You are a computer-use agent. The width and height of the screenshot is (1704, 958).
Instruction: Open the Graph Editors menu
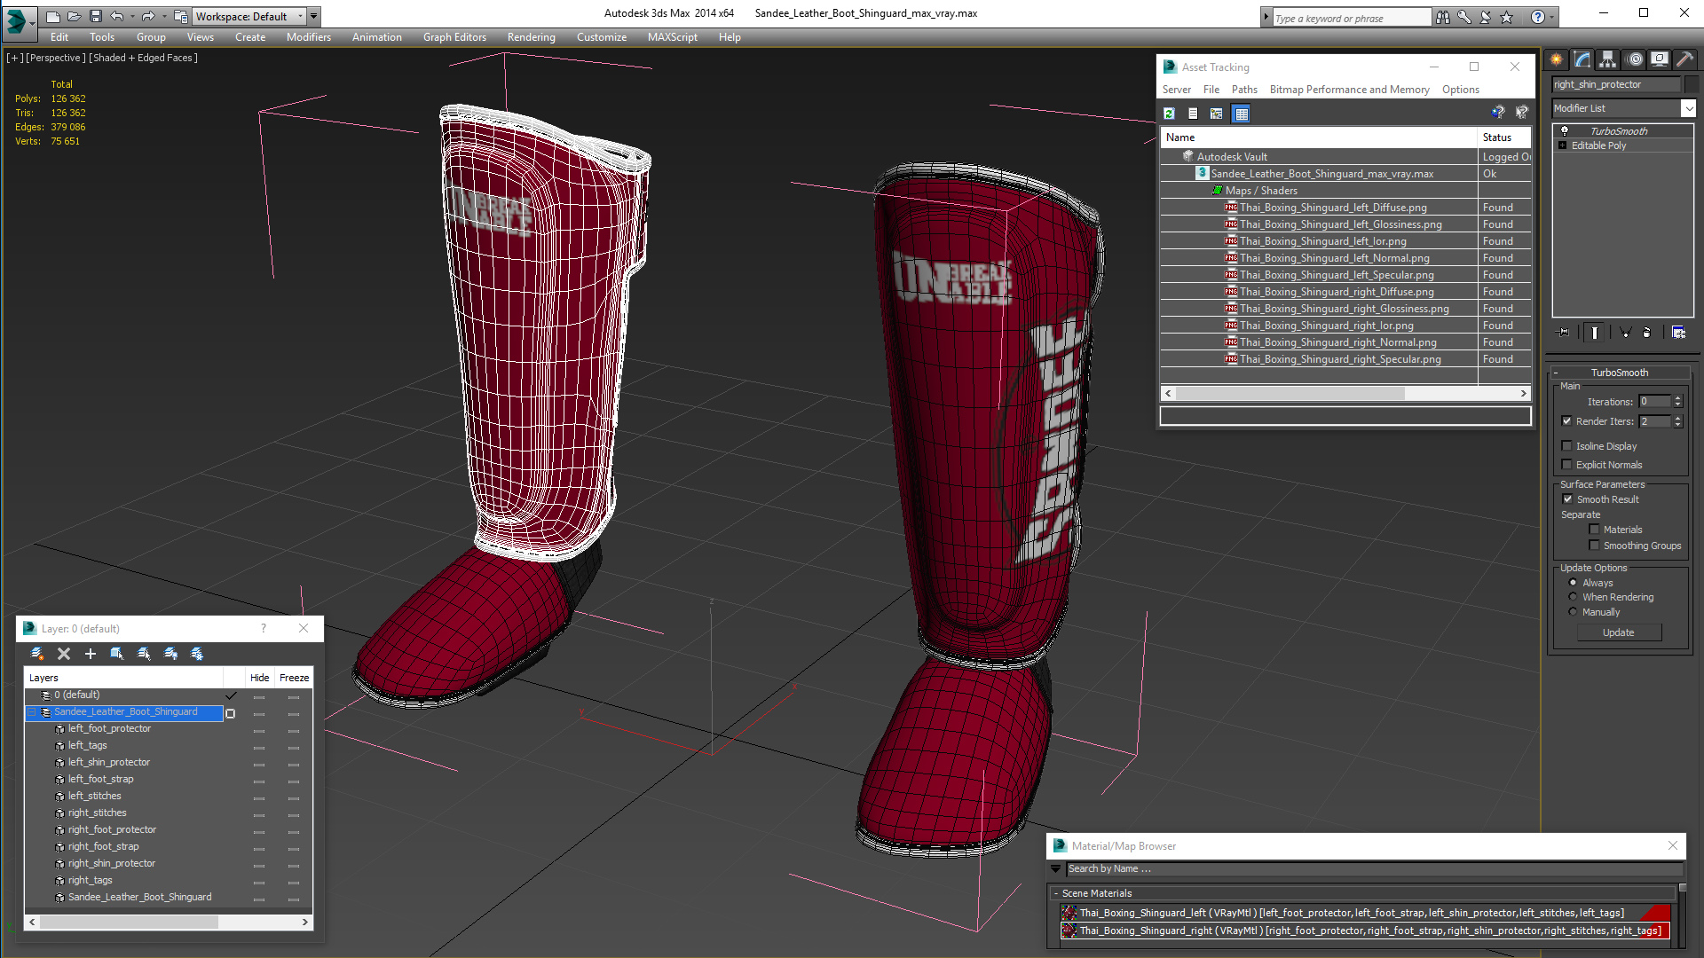click(454, 37)
